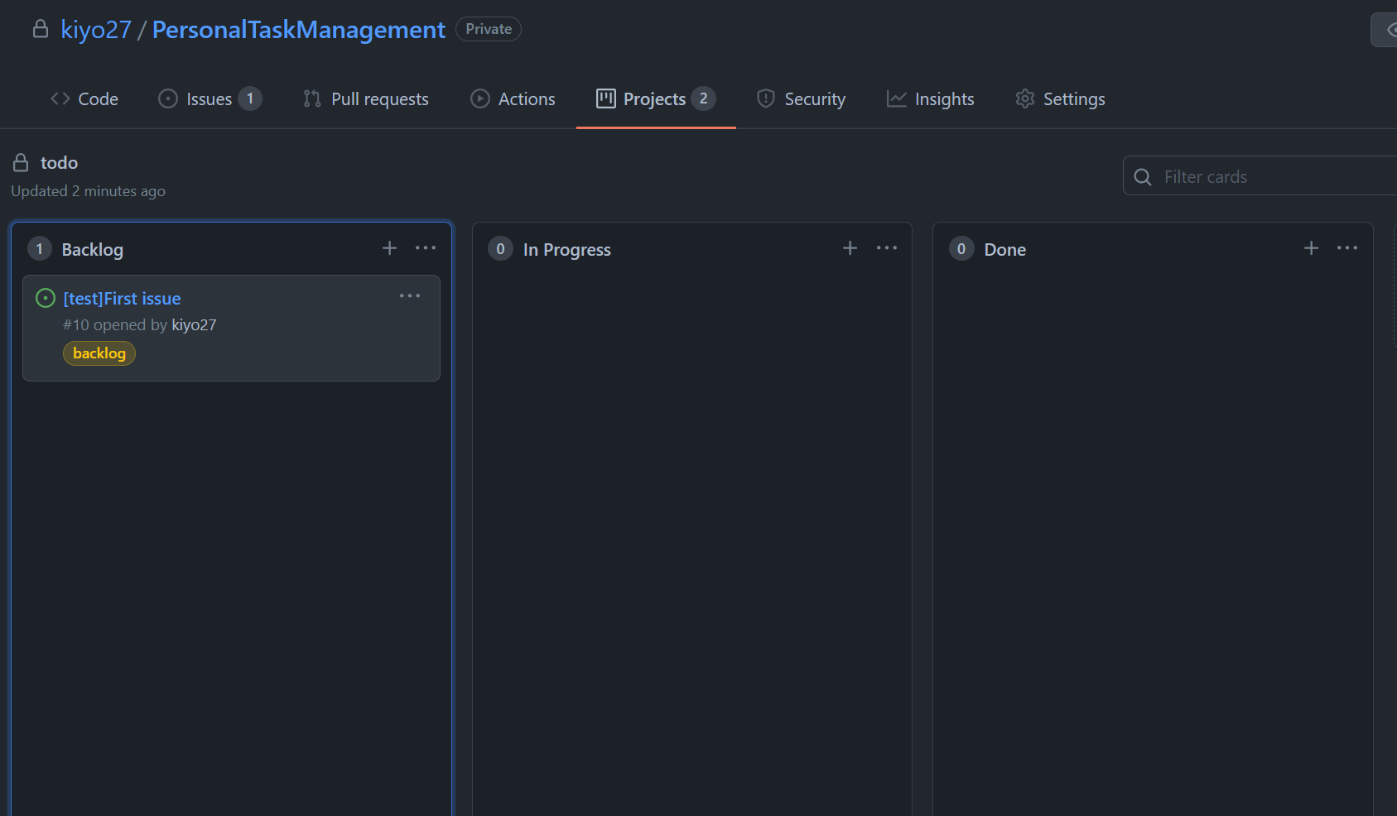
Task: Open the Security shield icon
Action: (x=764, y=98)
